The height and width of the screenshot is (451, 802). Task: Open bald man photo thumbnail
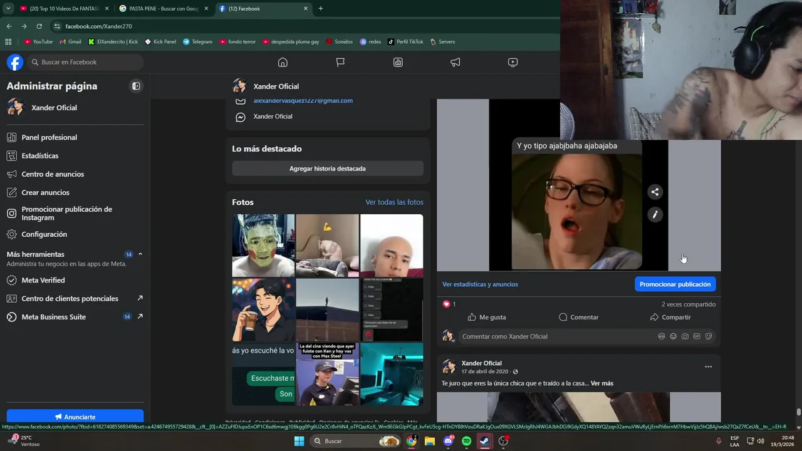pos(392,246)
